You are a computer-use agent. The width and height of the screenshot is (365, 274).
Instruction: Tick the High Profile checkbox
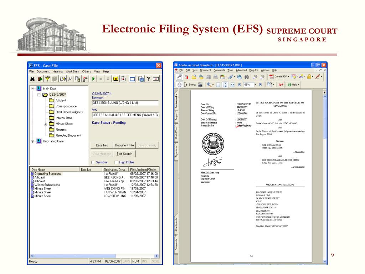click(116, 162)
